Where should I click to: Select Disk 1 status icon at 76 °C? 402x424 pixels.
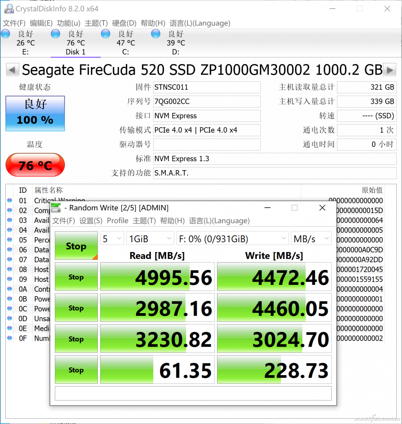[56, 34]
